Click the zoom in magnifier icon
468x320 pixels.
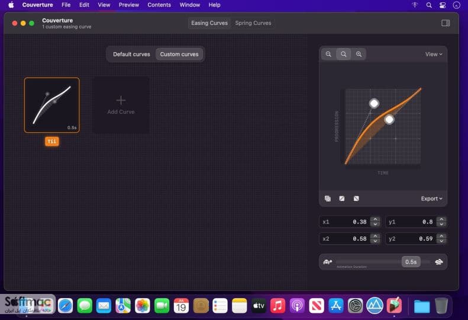pyautogui.click(x=359, y=54)
